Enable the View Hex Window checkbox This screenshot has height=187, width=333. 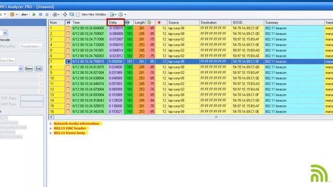tap(78, 15)
